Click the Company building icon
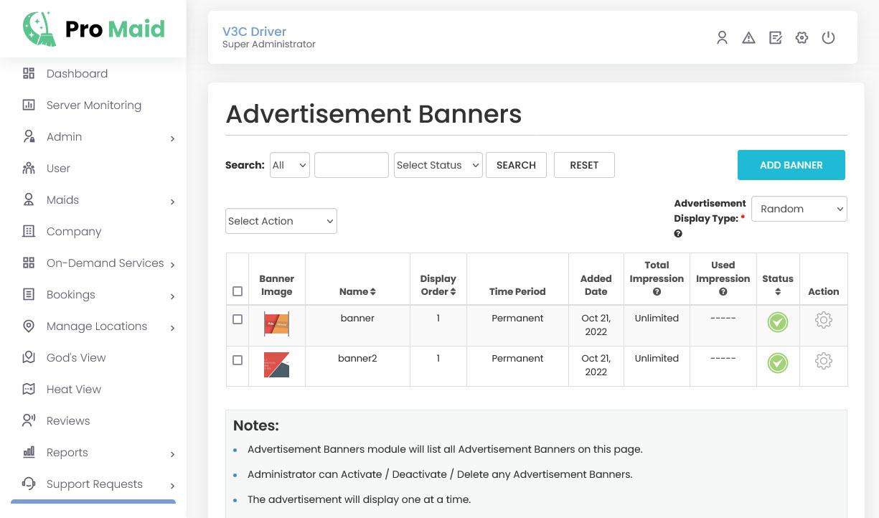The height and width of the screenshot is (518, 879). [x=29, y=231]
